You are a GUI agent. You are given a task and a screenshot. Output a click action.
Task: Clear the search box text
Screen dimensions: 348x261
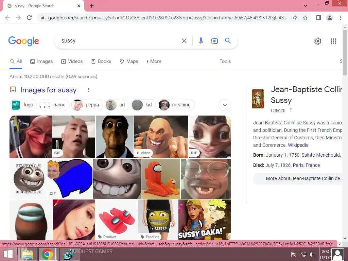pos(184,41)
